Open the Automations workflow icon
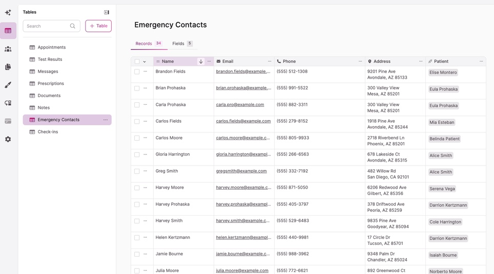 point(8,103)
